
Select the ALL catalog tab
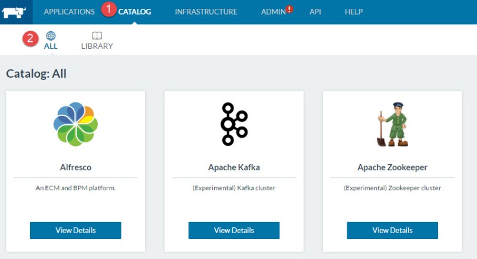tap(51, 46)
